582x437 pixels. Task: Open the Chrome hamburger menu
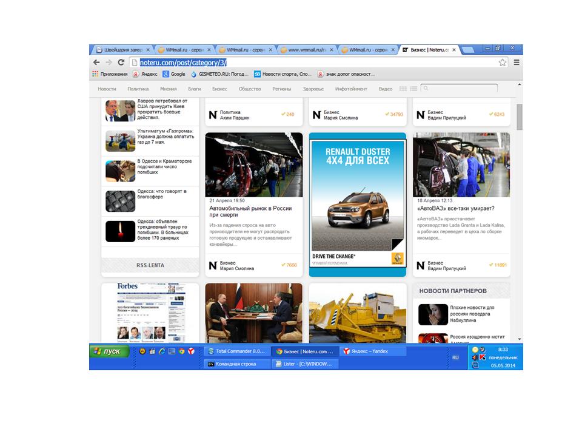point(517,63)
